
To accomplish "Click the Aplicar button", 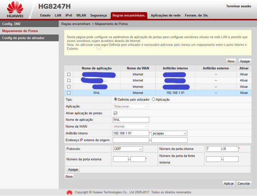I will click(229, 183).
